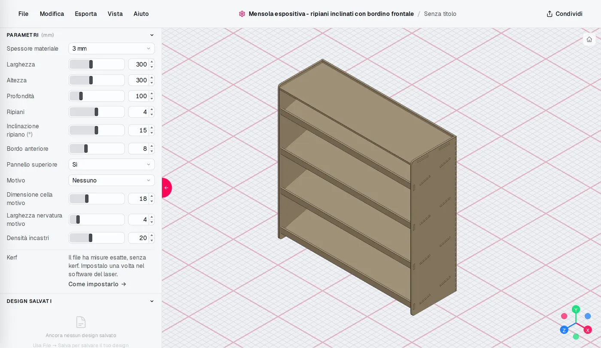Click the unlabelled pink dot on the axis gizmo

click(x=564, y=316)
